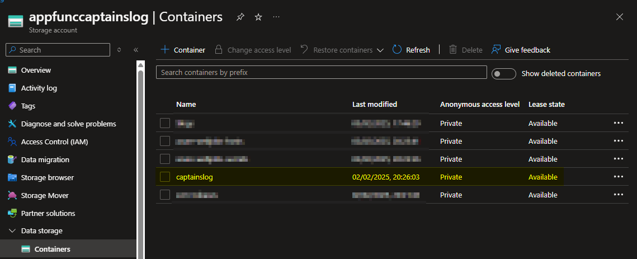Open Overview in sidebar
Viewport: 637px width, 259px height.
(x=36, y=70)
